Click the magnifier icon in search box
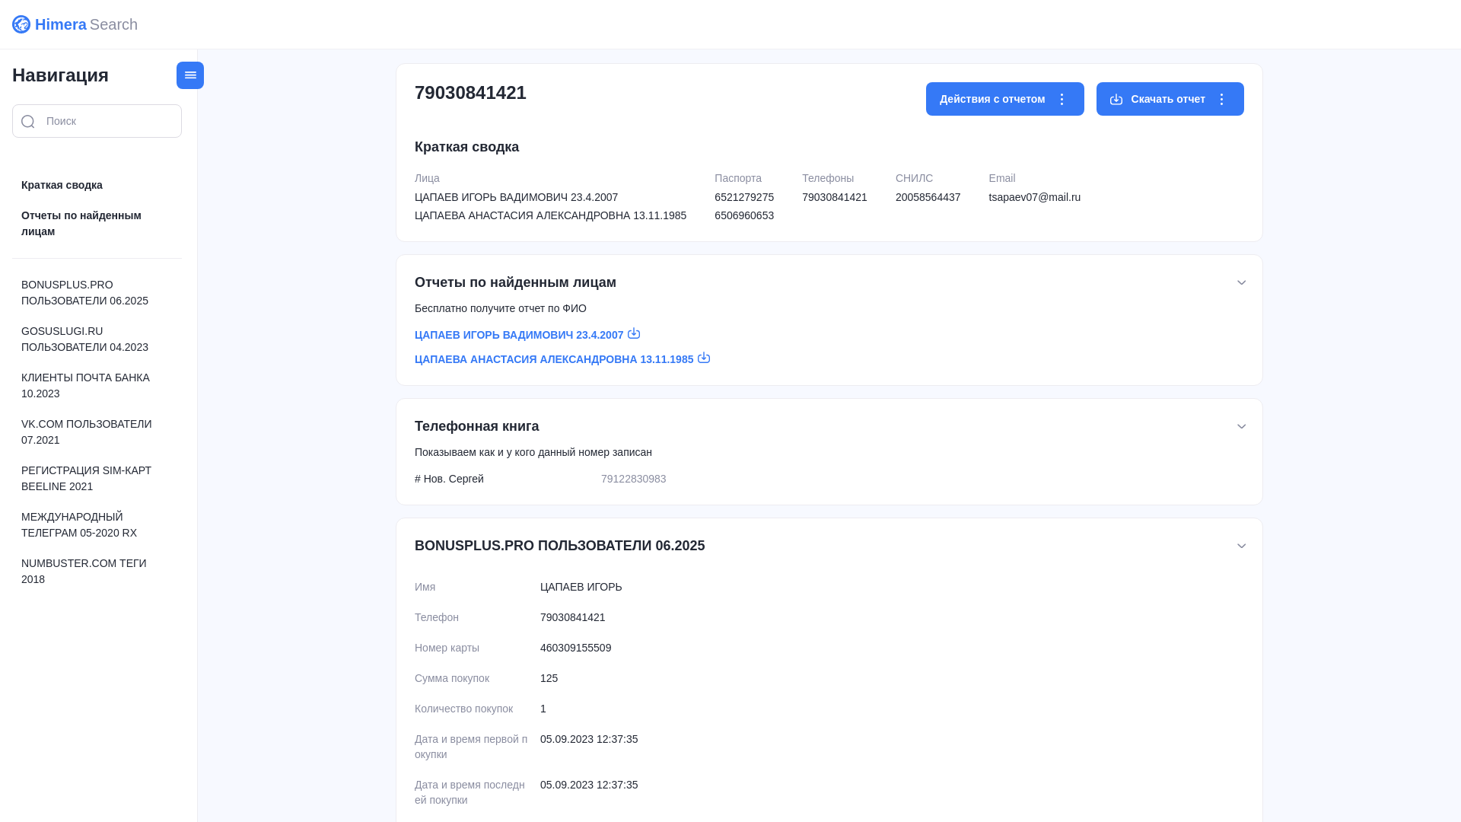The width and height of the screenshot is (1461, 822). pyautogui.click(x=28, y=121)
